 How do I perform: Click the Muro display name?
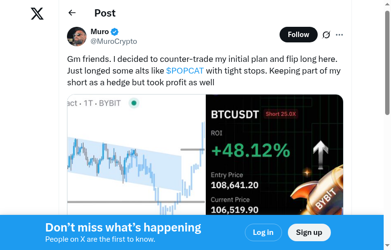coord(100,32)
